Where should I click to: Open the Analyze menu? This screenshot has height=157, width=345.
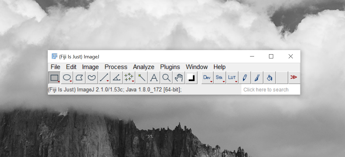pos(144,67)
